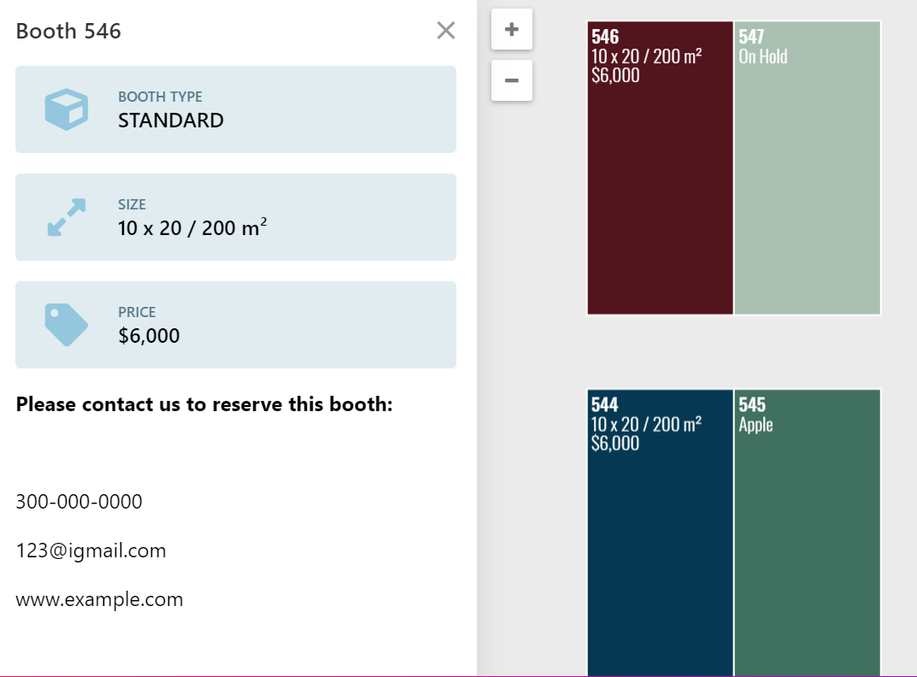Select booth 547 marked On Hold
The width and height of the screenshot is (917, 677).
pos(807,188)
